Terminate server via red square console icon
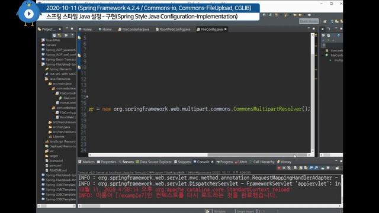The width and height of the screenshot is (379, 213). (x=279, y=168)
